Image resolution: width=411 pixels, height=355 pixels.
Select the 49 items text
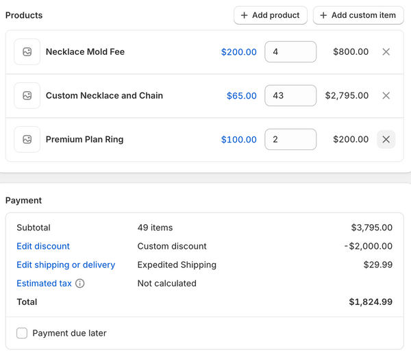point(155,228)
